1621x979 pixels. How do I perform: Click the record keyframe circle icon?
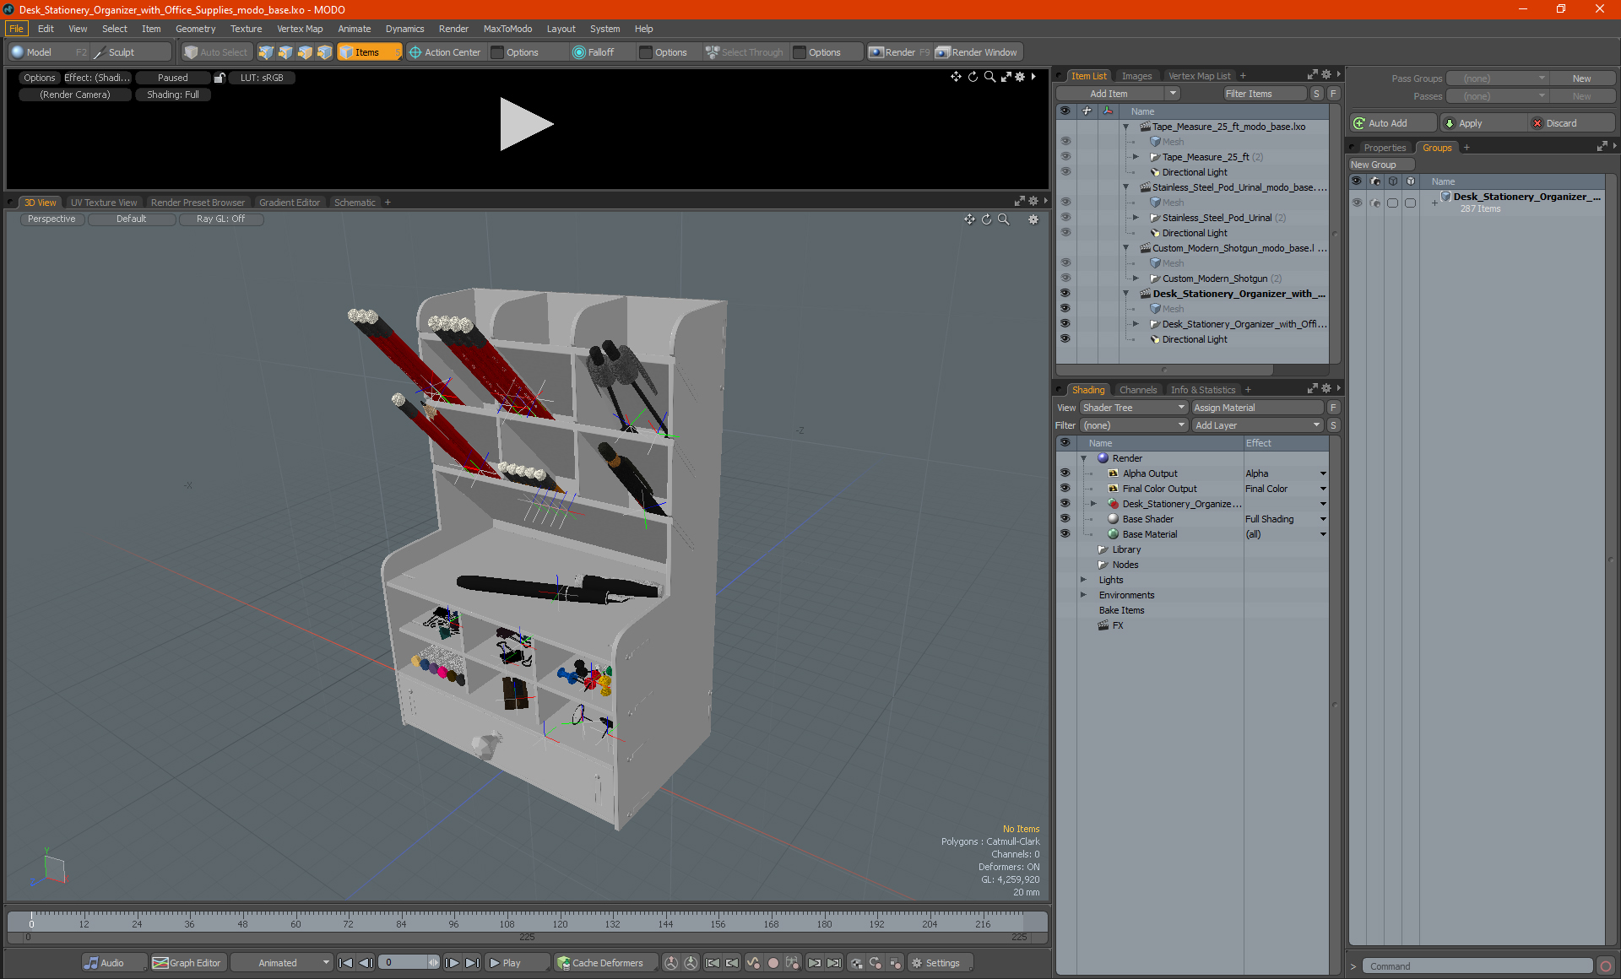[x=773, y=963]
